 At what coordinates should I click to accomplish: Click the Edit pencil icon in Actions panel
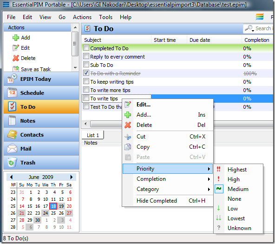pyautogui.click(x=16, y=48)
